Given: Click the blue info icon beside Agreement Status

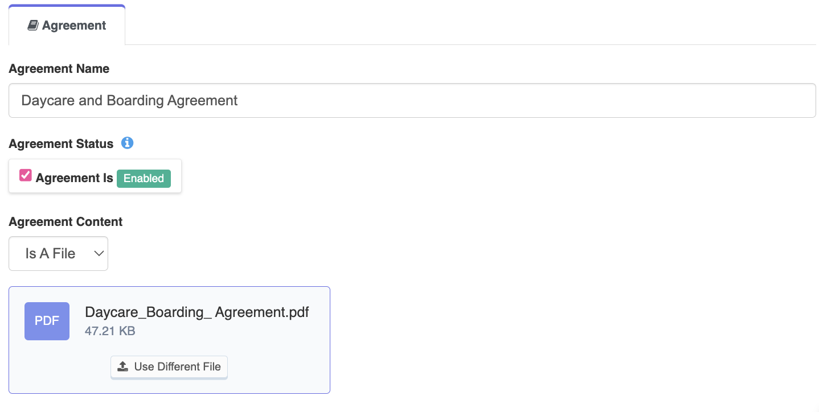Looking at the screenshot, I should click(128, 143).
